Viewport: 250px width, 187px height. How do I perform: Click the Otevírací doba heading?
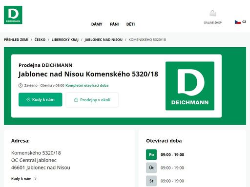164,141
